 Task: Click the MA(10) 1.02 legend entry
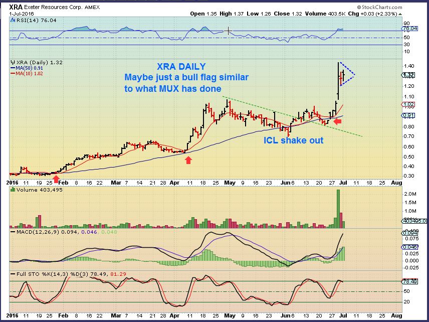point(27,73)
